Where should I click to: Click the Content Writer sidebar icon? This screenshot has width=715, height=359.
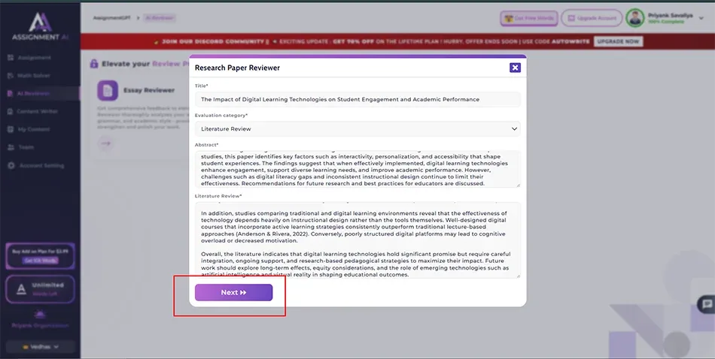pos(11,111)
